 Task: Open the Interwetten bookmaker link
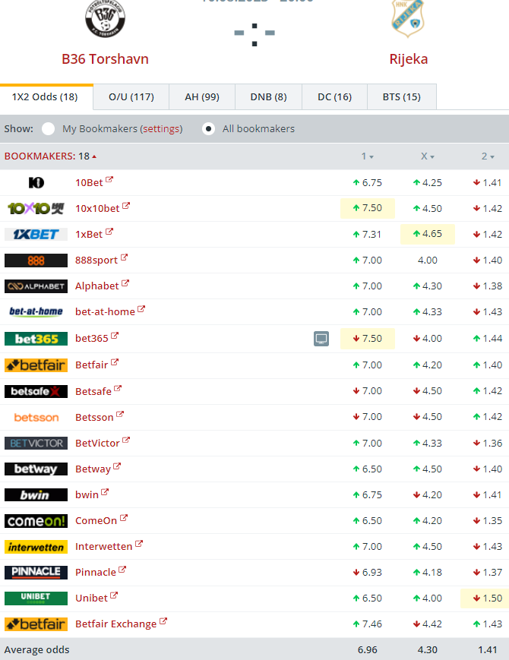tap(103, 546)
